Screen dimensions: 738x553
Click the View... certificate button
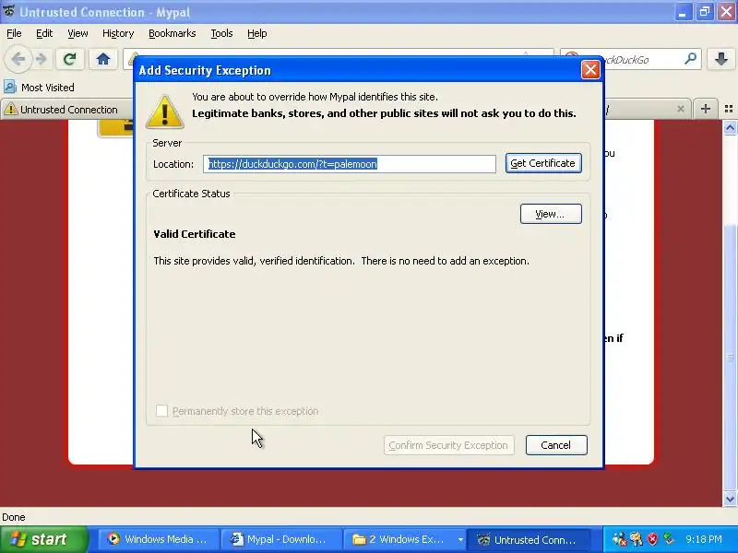[551, 214]
